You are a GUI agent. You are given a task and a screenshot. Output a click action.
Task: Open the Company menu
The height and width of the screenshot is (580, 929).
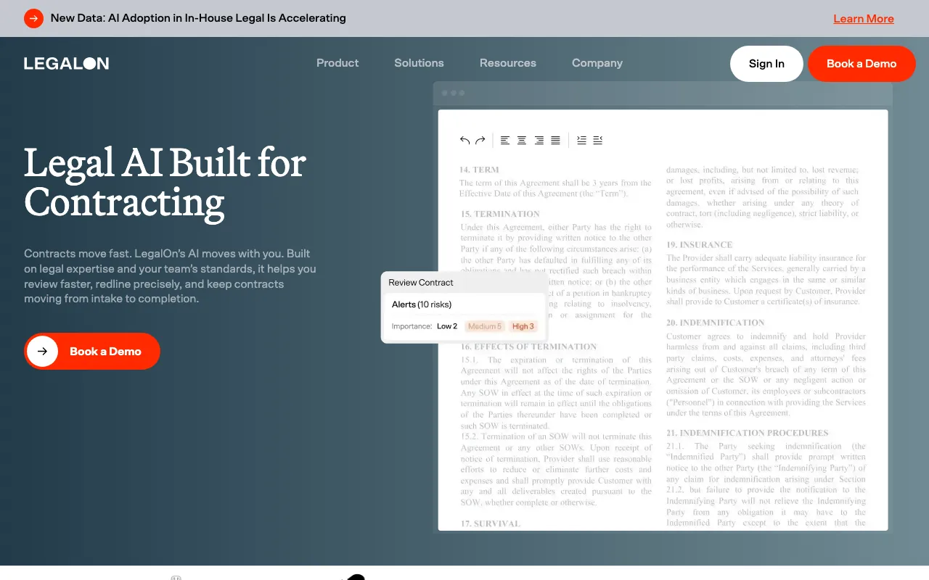597,63
